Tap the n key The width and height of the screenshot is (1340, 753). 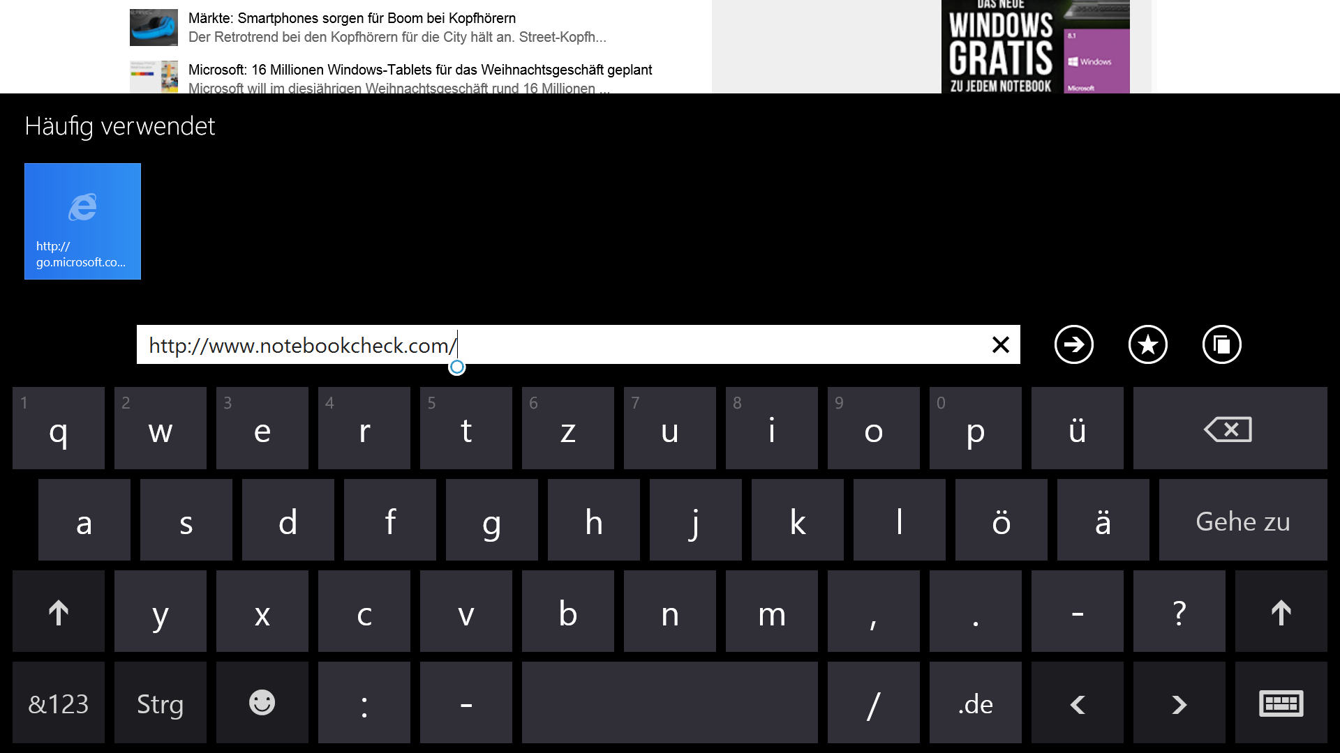pos(670,611)
